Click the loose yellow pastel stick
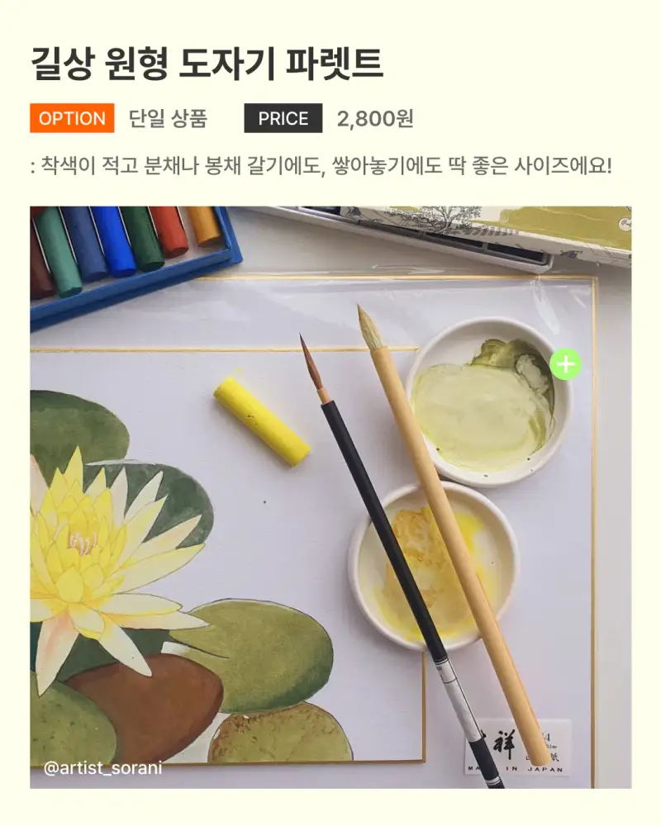The image size is (661, 826). [x=262, y=421]
